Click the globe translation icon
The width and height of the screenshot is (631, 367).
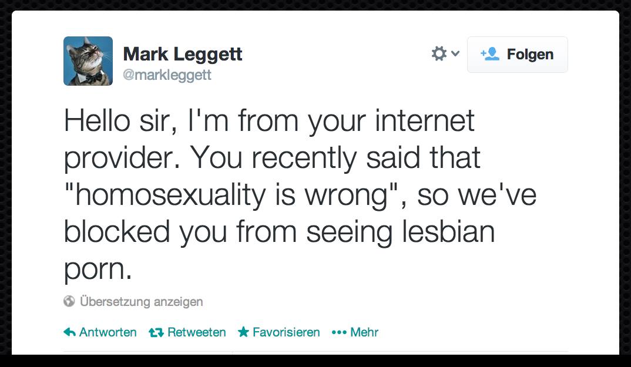69,302
